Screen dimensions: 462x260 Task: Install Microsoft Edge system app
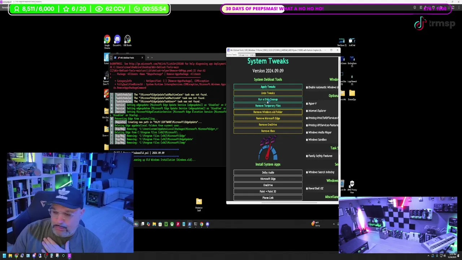[x=268, y=179]
